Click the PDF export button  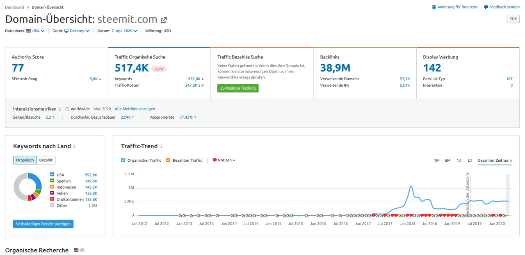[513, 19]
